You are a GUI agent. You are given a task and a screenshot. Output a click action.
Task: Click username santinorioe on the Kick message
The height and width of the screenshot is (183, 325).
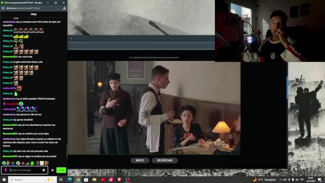[9, 22]
